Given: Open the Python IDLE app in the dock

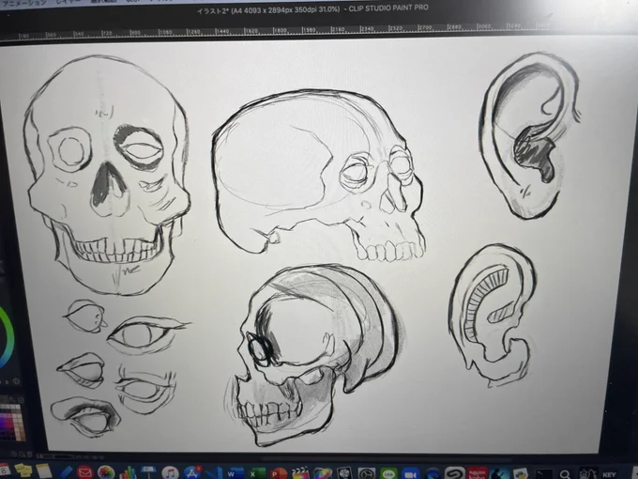Looking at the screenshot, I should pos(521,474).
